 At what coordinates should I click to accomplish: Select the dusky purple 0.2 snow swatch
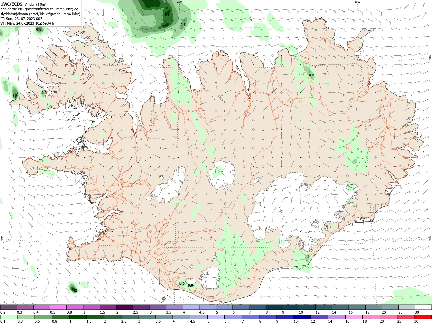pos(8,307)
